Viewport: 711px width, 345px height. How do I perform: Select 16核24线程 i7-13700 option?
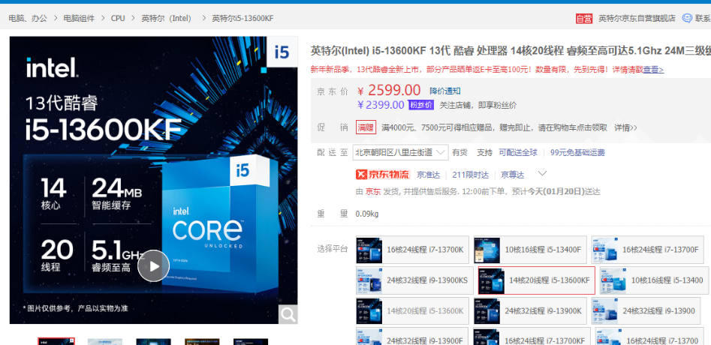(650, 337)
